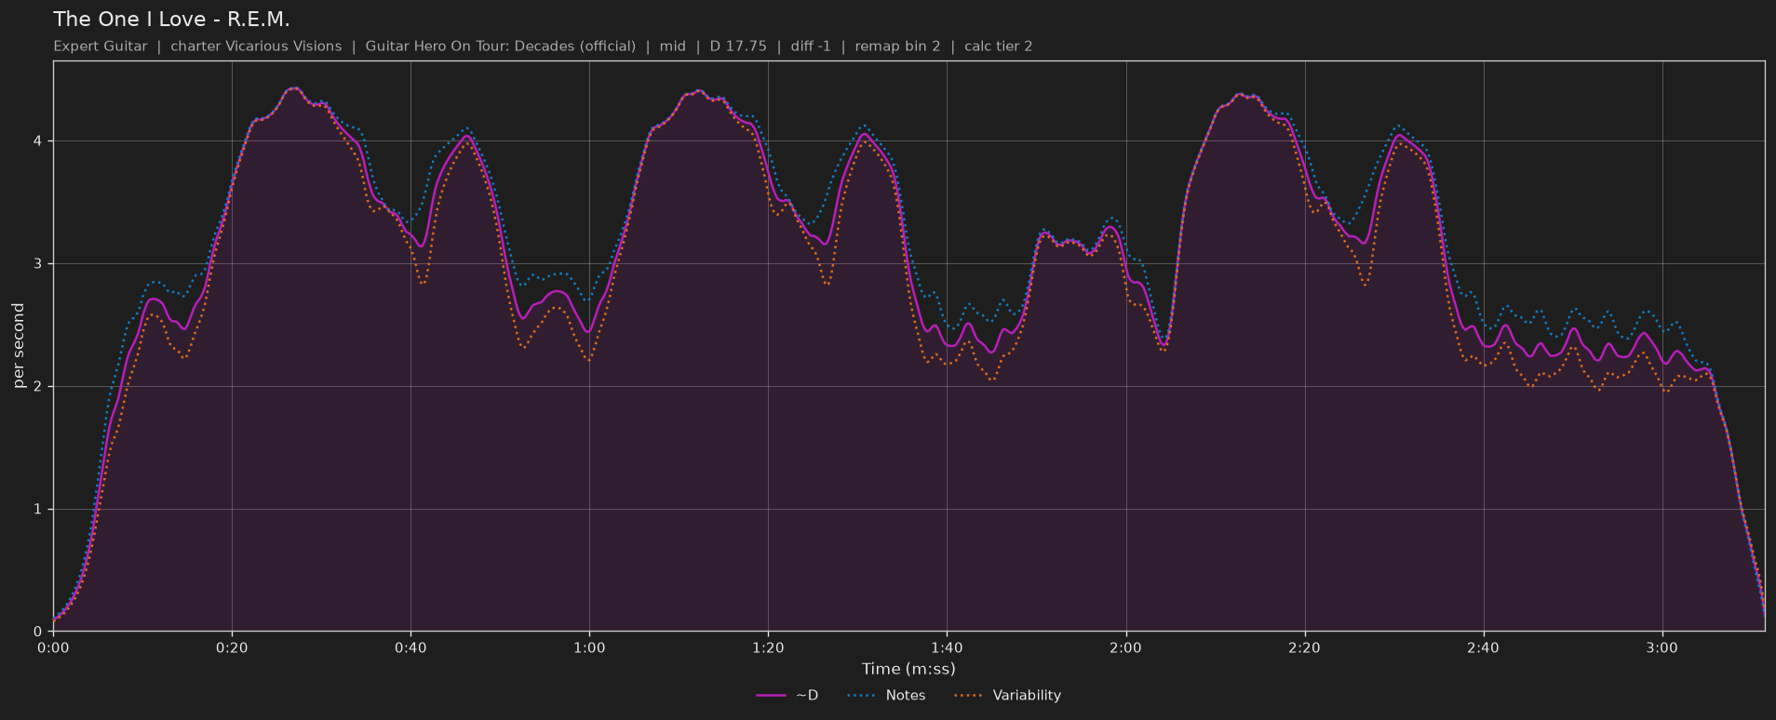Click the '~D' legend entry

(x=787, y=695)
